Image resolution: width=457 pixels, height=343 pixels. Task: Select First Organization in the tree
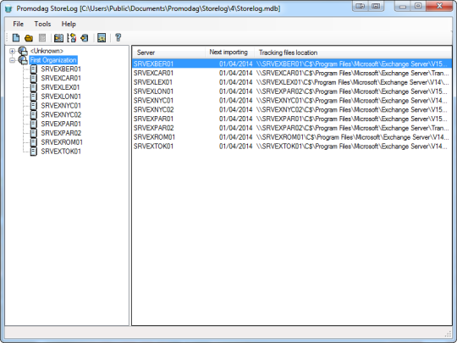pos(53,60)
